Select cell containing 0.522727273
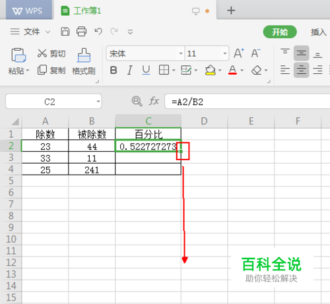The height and width of the screenshot is (304, 330). point(148,146)
